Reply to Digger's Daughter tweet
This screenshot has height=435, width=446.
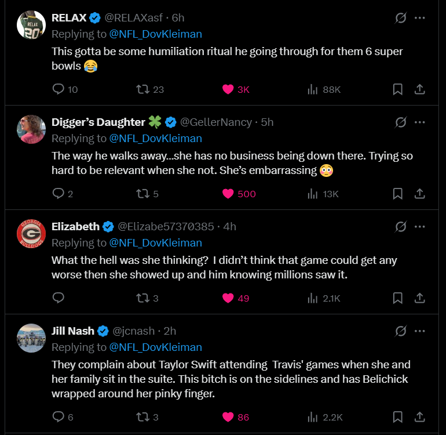(x=59, y=194)
